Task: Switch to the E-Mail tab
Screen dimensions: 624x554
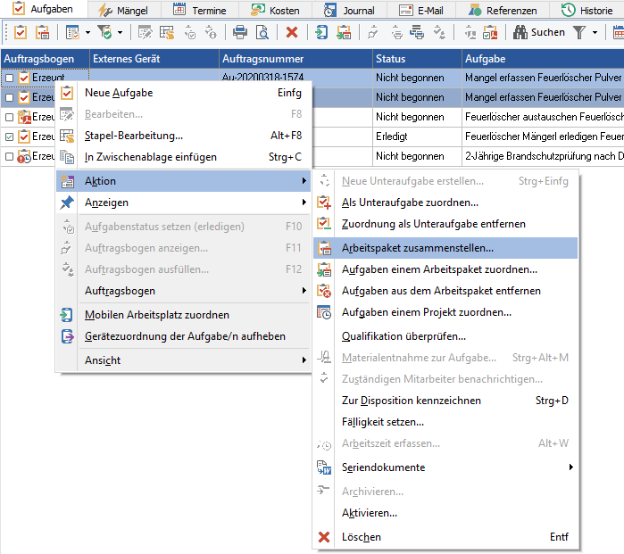Action: point(421,11)
